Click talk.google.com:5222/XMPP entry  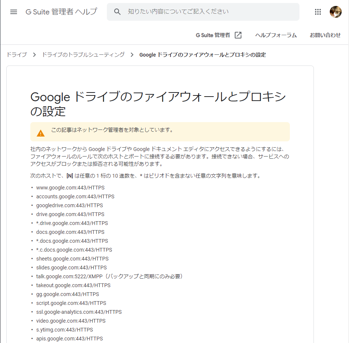pos(109,277)
